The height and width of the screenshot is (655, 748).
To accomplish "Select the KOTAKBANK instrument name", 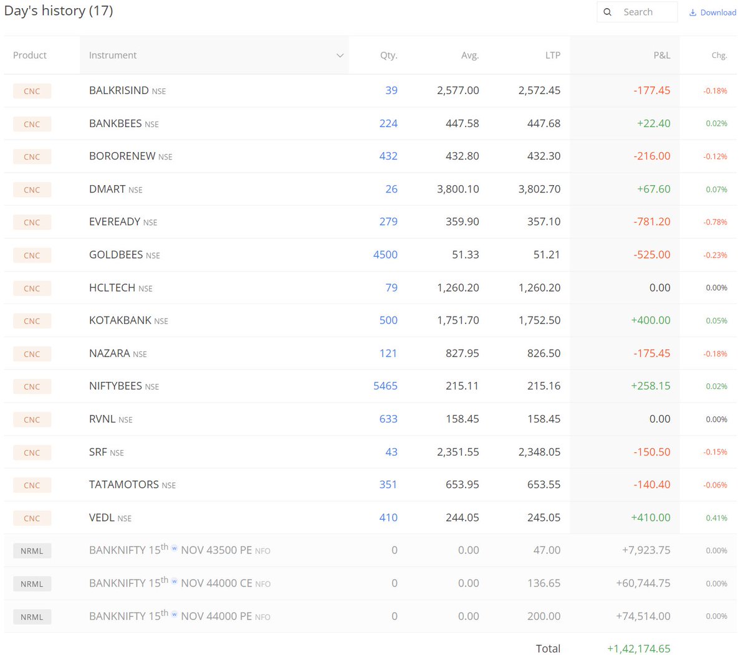I will pyautogui.click(x=120, y=320).
